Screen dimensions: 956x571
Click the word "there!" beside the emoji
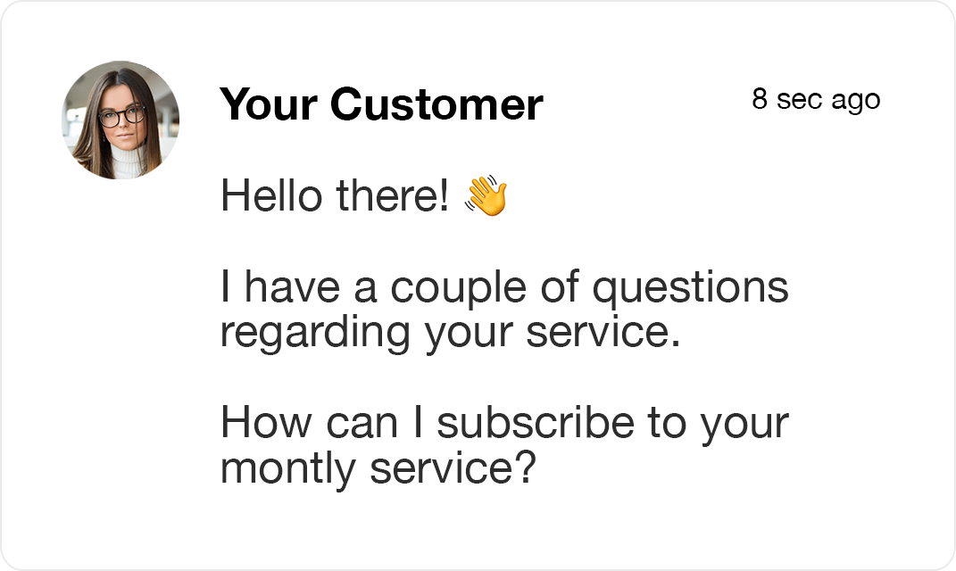point(393,195)
